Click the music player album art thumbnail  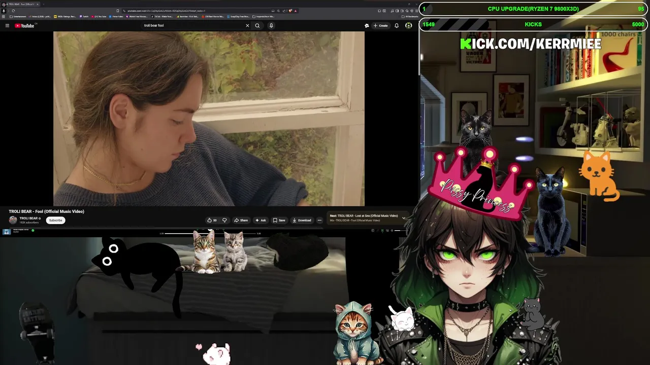click(x=7, y=232)
